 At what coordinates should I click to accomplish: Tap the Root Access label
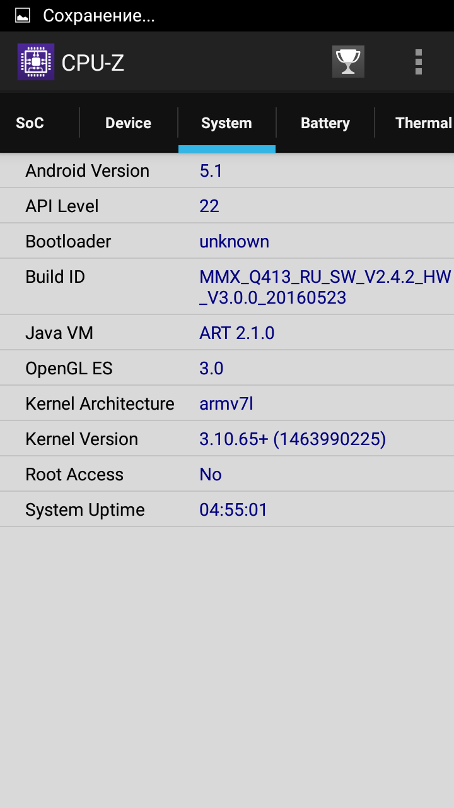click(x=74, y=474)
